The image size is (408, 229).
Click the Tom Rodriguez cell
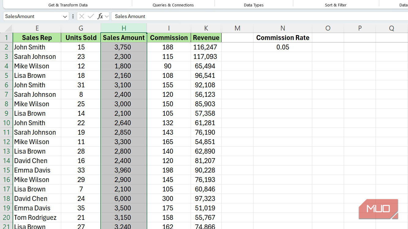click(x=37, y=218)
